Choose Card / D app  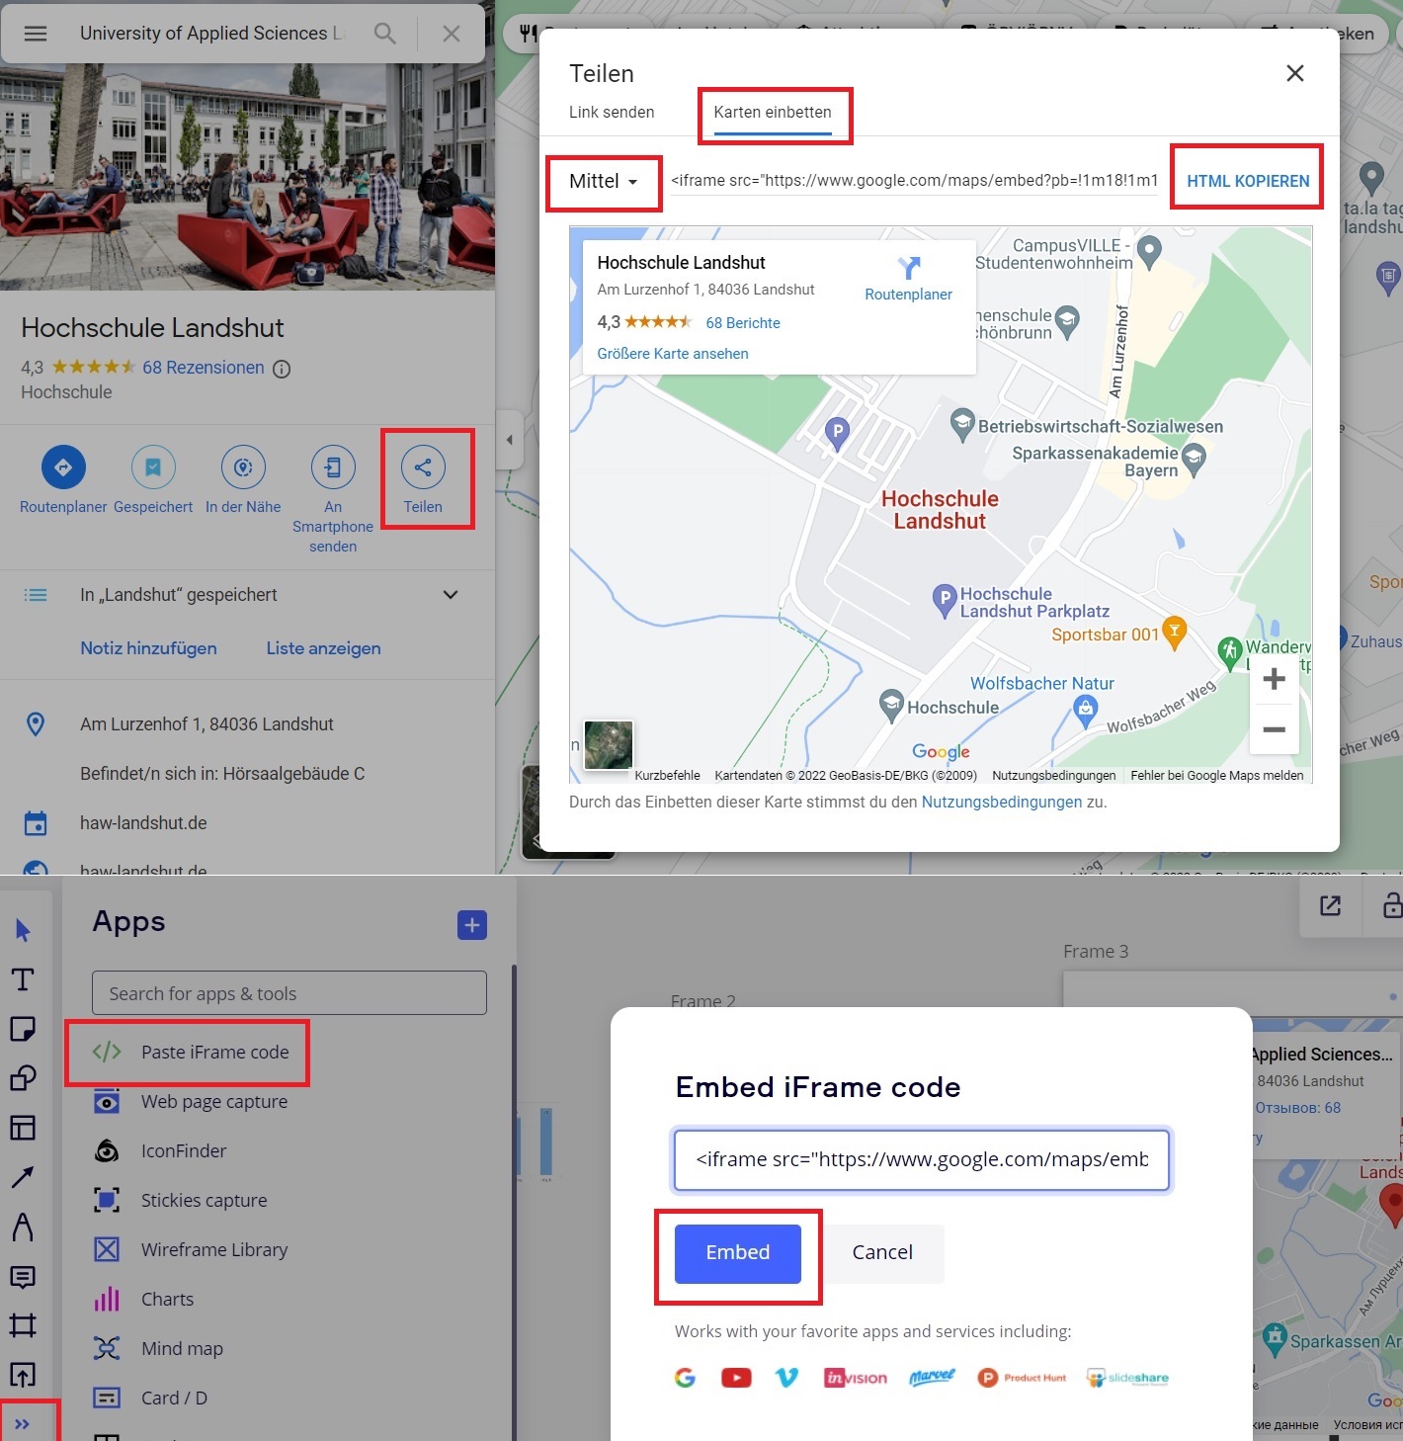151,1399
